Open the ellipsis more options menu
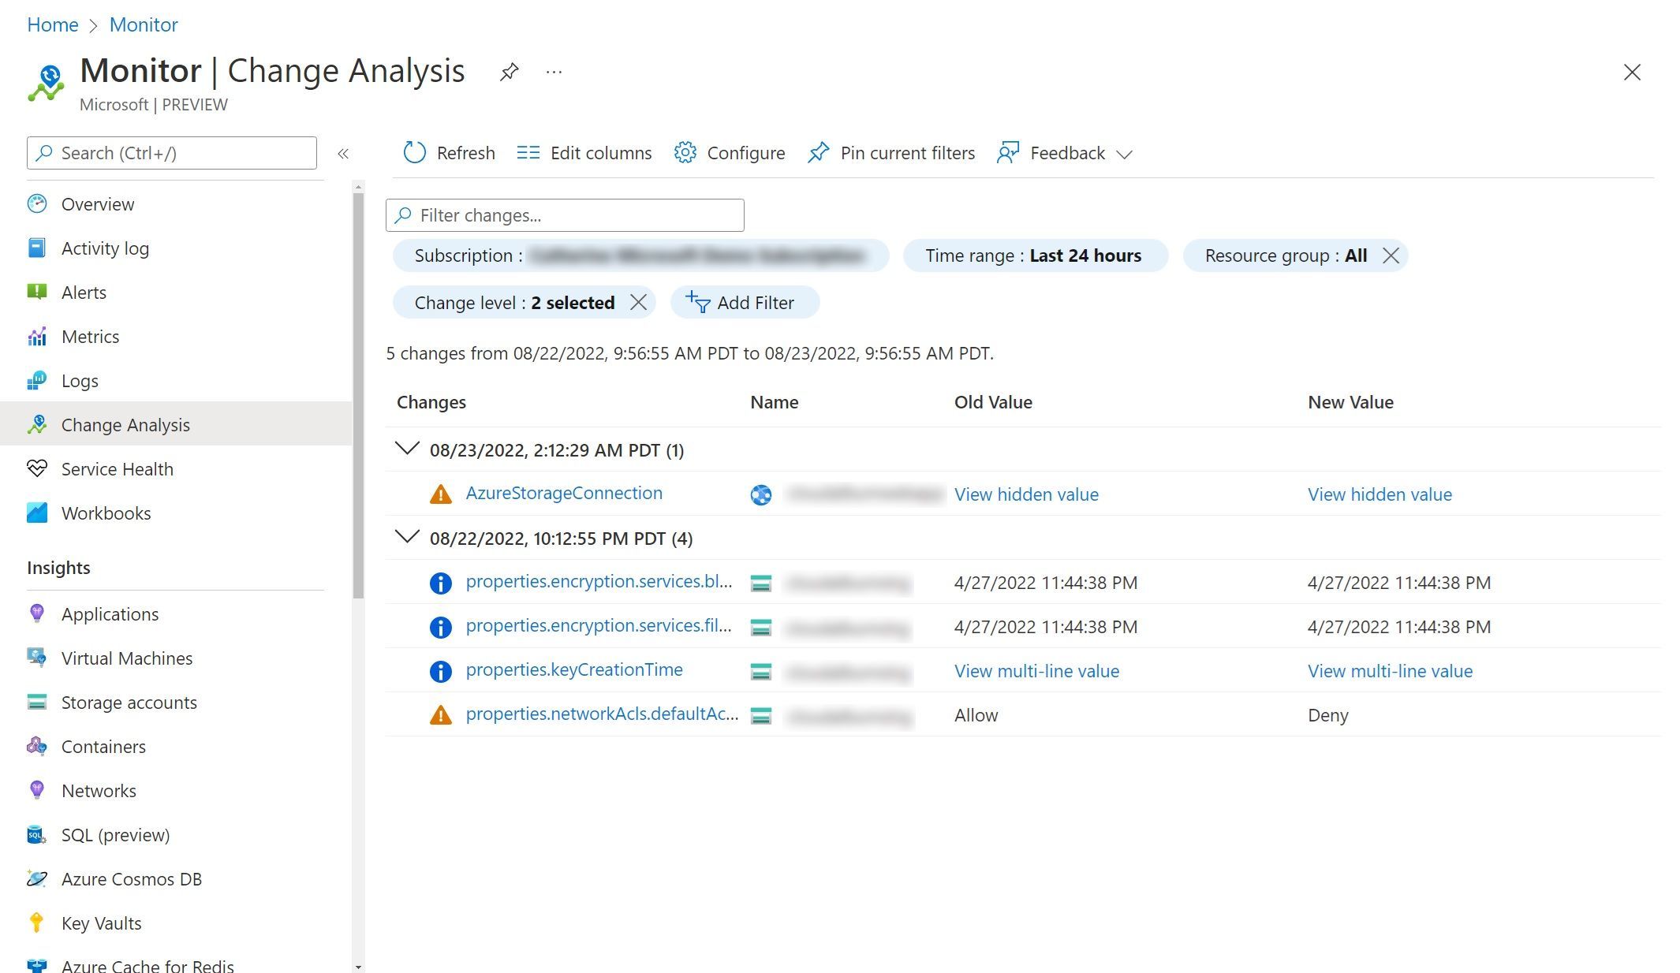1680x973 pixels. (554, 72)
